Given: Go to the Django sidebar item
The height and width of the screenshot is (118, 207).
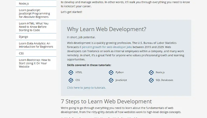Looking at the screenshot, I should tap(24, 37).
